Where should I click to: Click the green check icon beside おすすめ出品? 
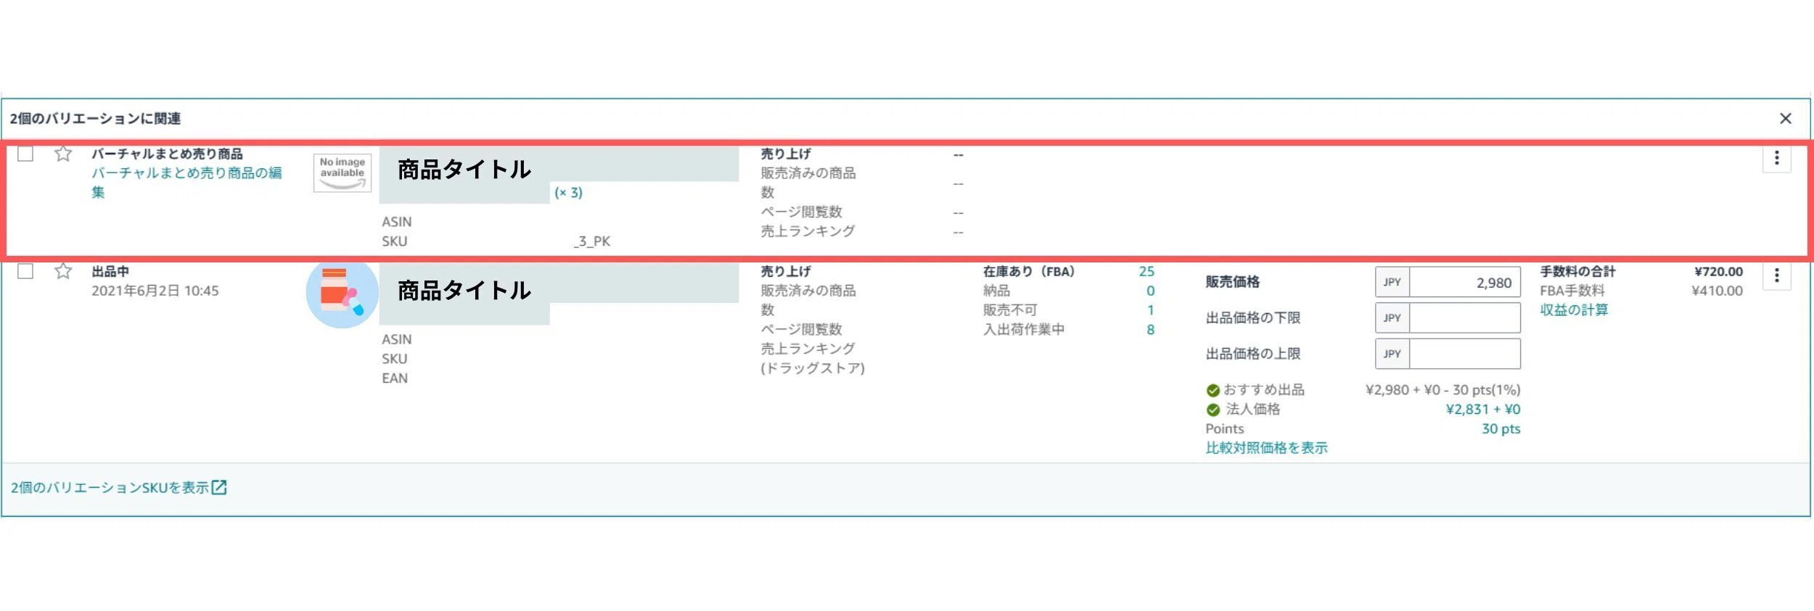point(1212,391)
